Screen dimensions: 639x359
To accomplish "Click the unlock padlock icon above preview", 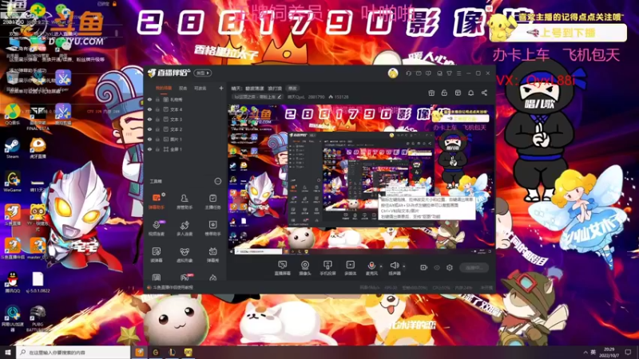I will tap(444, 93).
